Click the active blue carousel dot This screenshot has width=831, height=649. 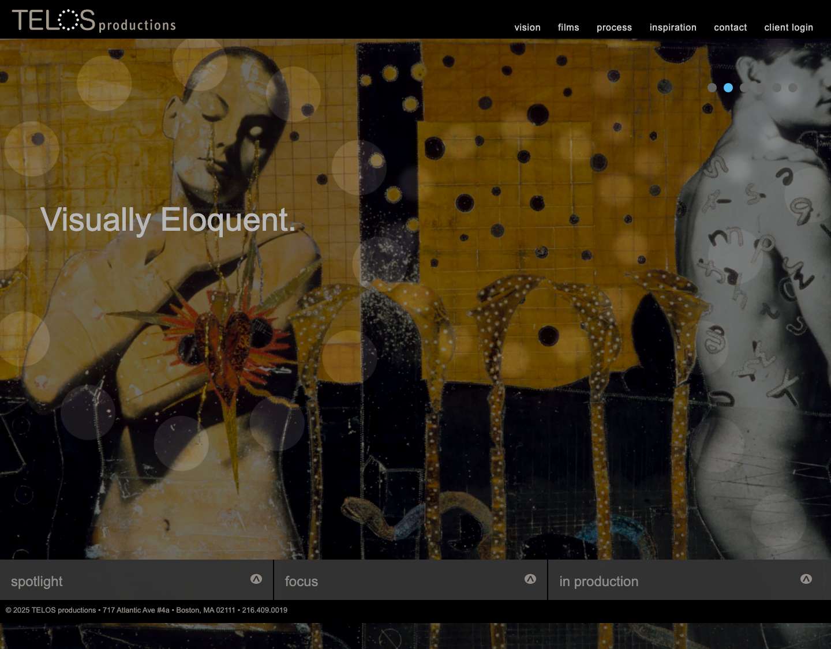pos(728,88)
